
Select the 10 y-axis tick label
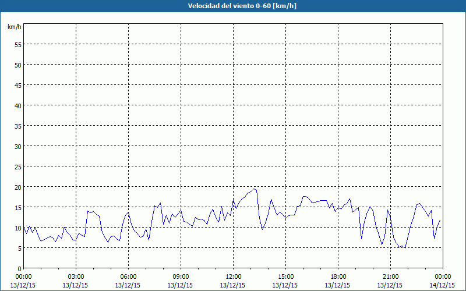(18, 228)
